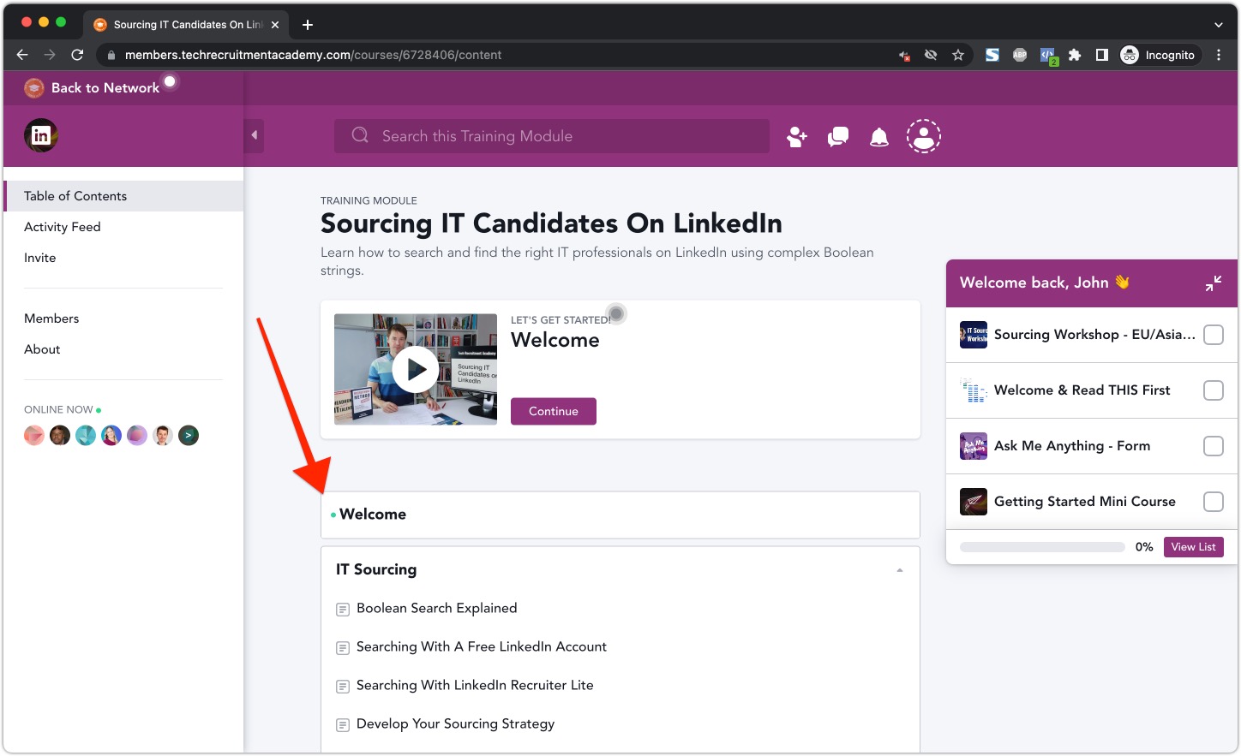Open Getting Started Mini Course item
Image resolution: width=1241 pixels, height=756 pixels.
click(1085, 502)
